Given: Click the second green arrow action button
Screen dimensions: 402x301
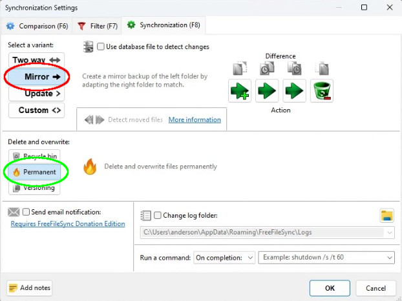Looking at the screenshot, I should (x=267, y=91).
